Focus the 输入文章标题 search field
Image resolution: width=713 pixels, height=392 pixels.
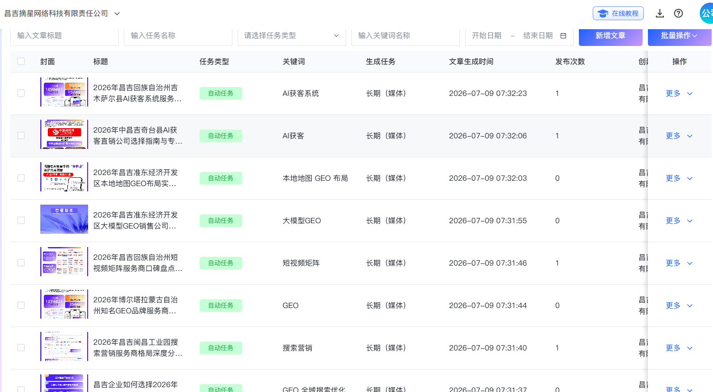pos(65,36)
